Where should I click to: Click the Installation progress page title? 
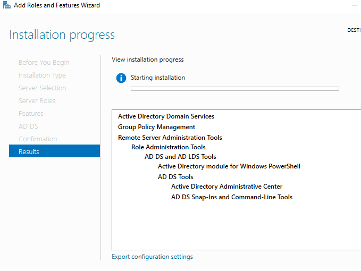[x=62, y=35]
